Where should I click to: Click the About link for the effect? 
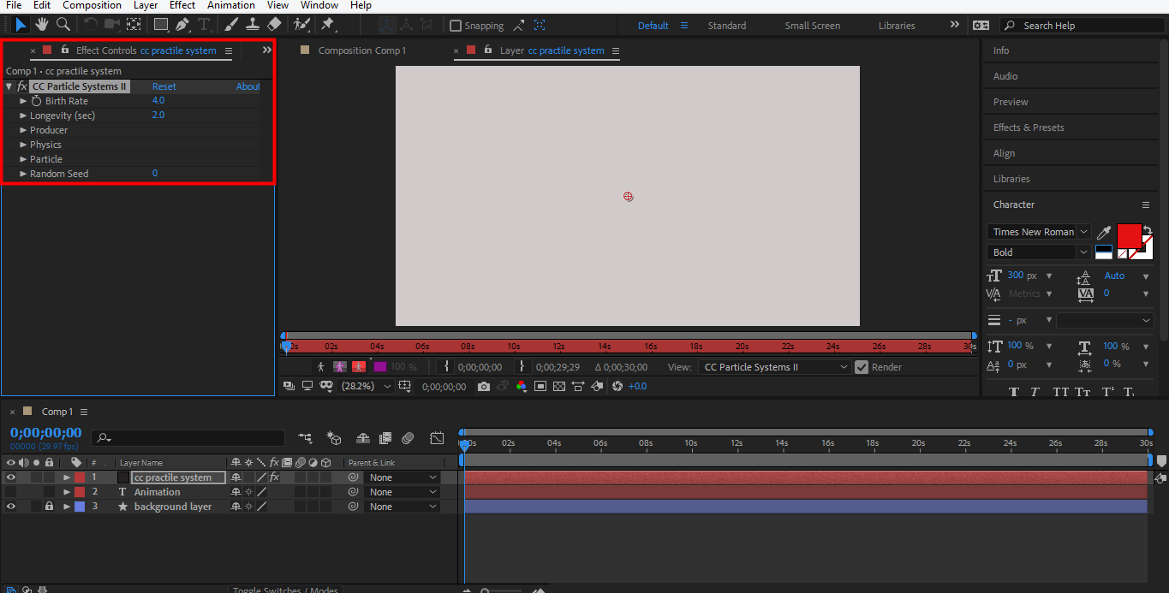coord(248,86)
